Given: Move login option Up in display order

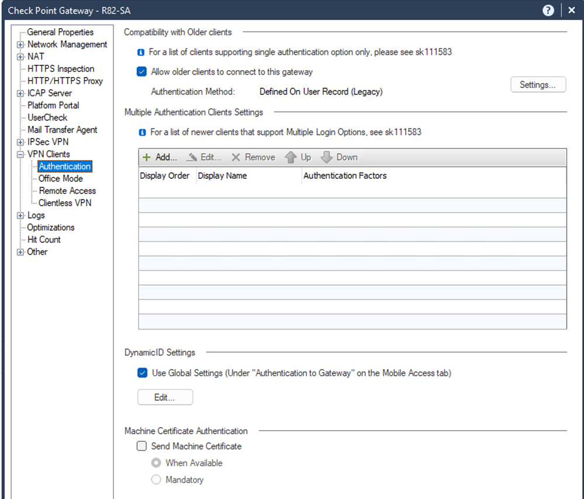Looking at the screenshot, I should [x=298, y=157].
